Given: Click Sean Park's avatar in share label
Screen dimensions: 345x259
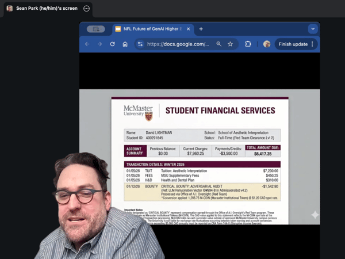Looking at the screenshot, I should (x=10, y=9).
